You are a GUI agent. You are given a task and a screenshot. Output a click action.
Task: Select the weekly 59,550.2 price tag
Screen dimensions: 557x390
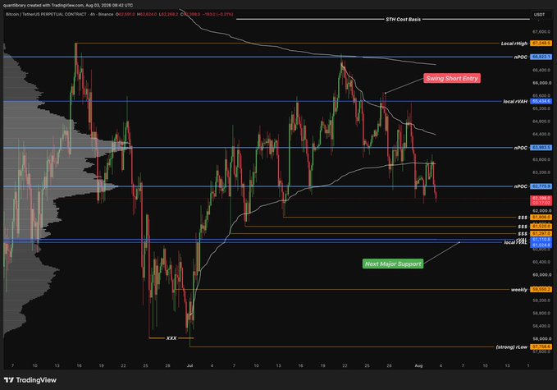click(x=541, y=290)
